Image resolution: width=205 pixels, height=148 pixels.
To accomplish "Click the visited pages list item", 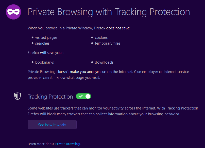I will click(x=46, y=38).
